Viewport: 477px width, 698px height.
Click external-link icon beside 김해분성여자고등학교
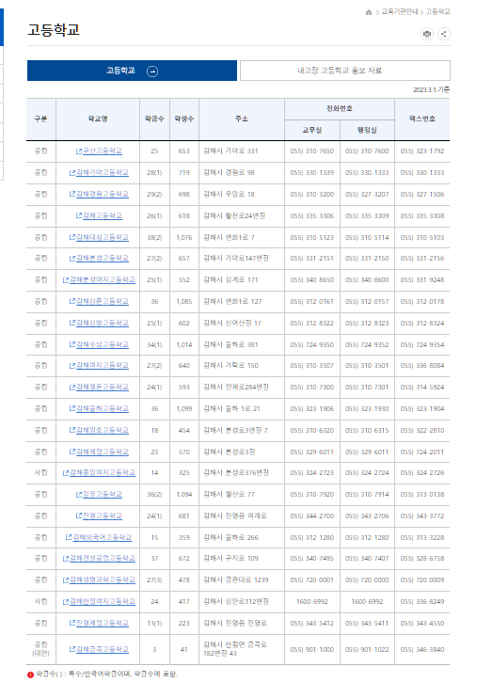click(x=66, y=280)
